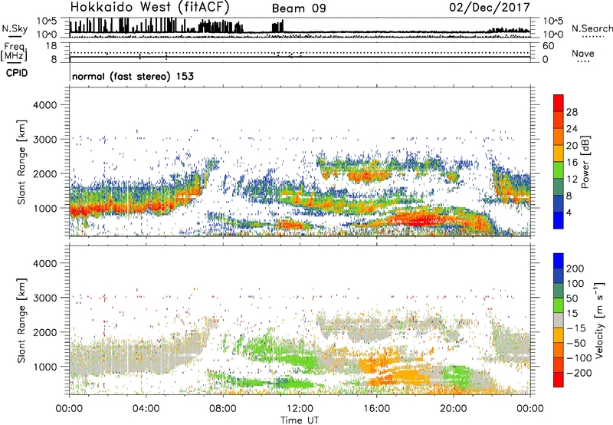This screenshot has width=613, height=425.
Task: Click the 16:00 time tick label
Action: [x=376, y=409]
